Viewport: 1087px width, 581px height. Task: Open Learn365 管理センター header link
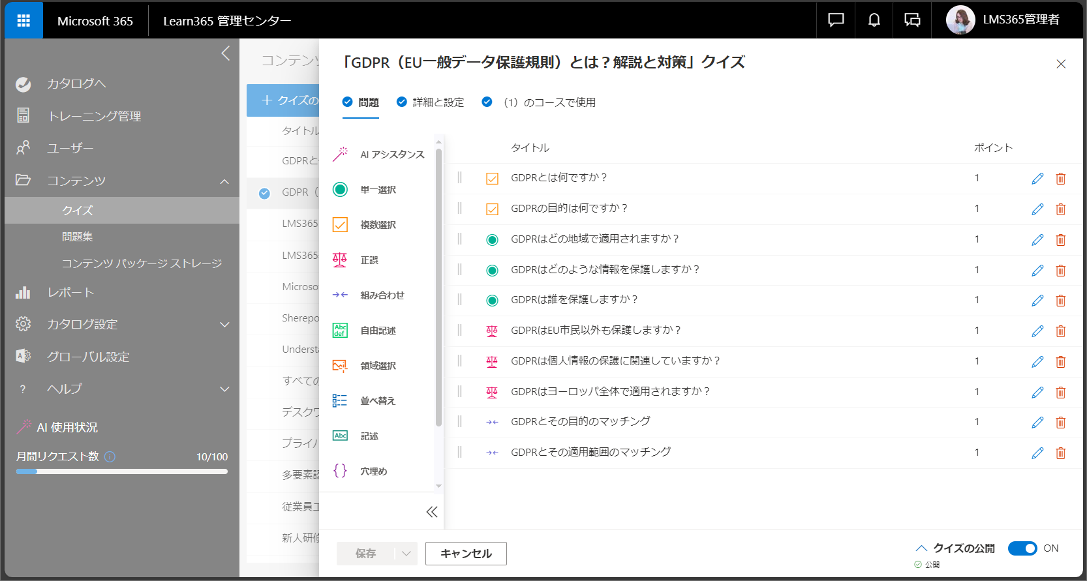coord(227,21)
